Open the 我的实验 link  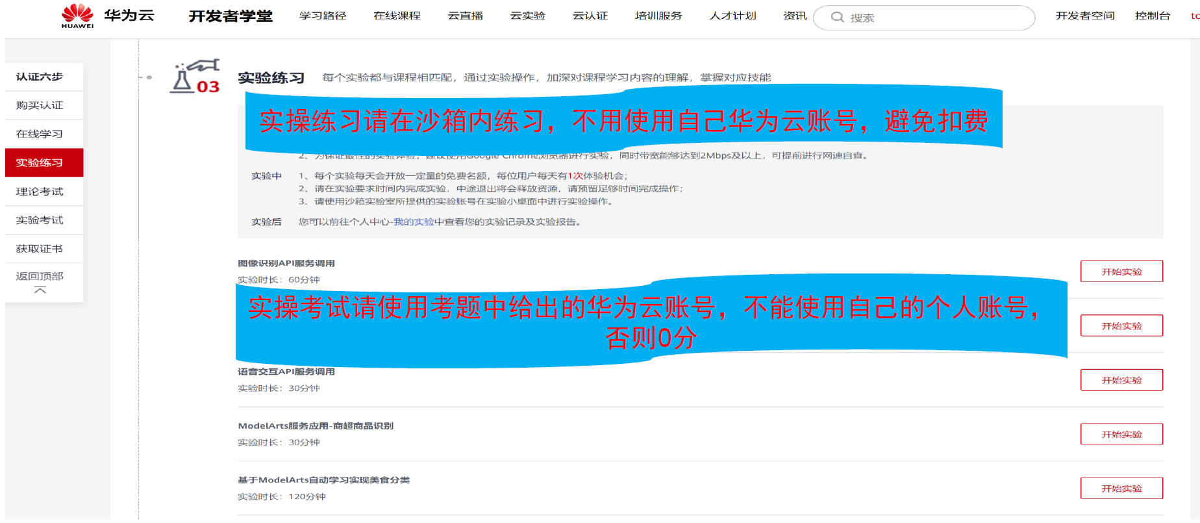[x=414, y=222]
